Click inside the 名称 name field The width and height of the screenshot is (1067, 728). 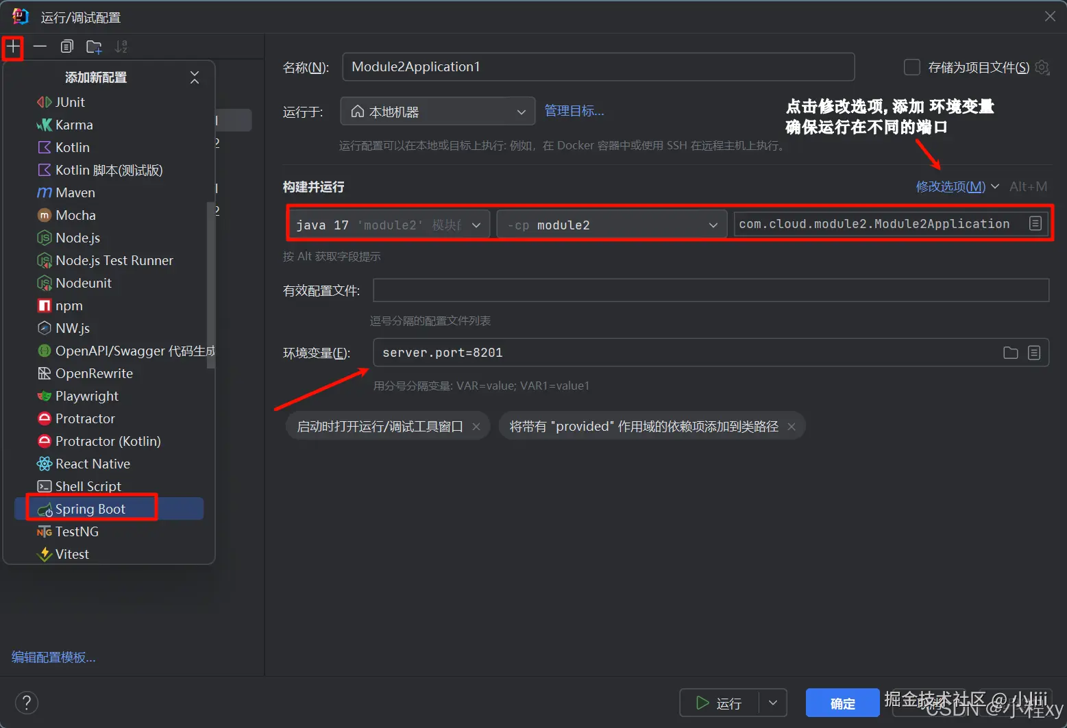coord(598,66)
